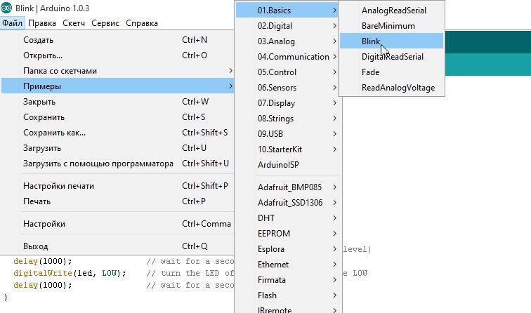
Task: Expand 06.Sensors examples submenu
Action: (288, 88)
